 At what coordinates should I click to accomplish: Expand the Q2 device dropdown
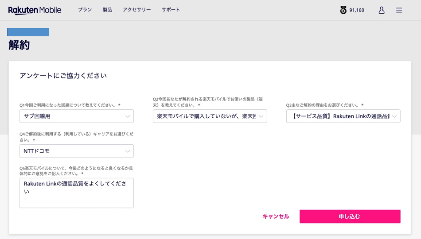click(x=210, y=116)
